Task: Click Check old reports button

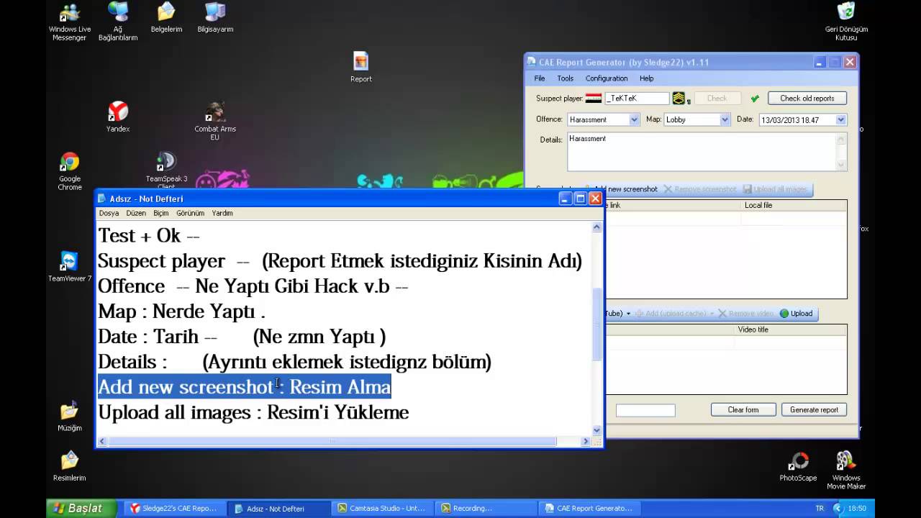Action: click(x=807, y=99)
